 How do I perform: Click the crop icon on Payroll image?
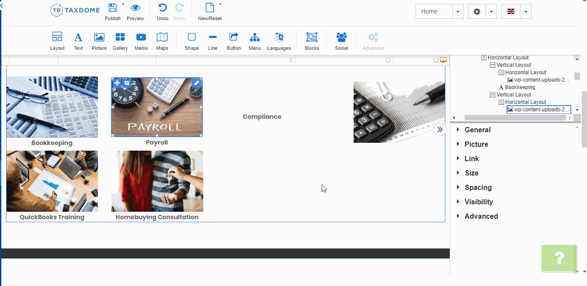127,83
